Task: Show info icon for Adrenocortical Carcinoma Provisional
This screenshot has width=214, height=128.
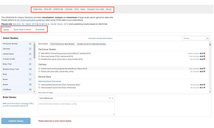Action: [201, 88]
